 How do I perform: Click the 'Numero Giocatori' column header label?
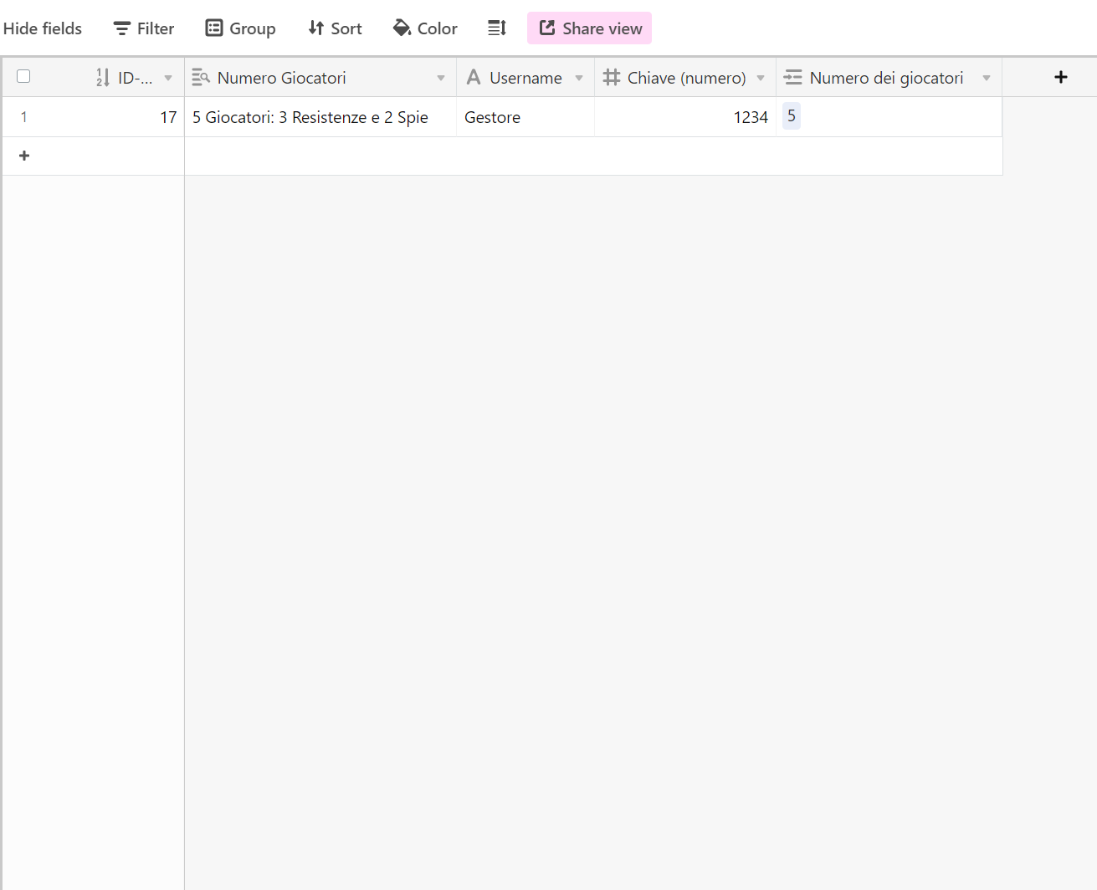pyautogui.click(x=281, y=78)
